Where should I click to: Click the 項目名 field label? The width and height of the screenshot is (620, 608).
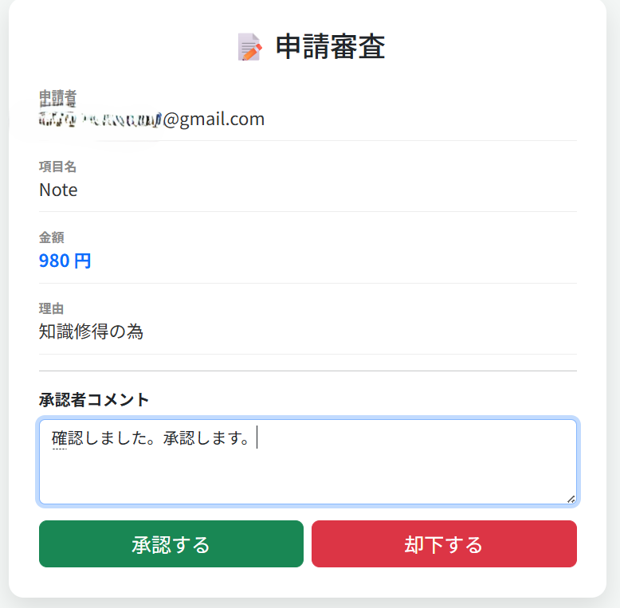[x=57, y=167]
